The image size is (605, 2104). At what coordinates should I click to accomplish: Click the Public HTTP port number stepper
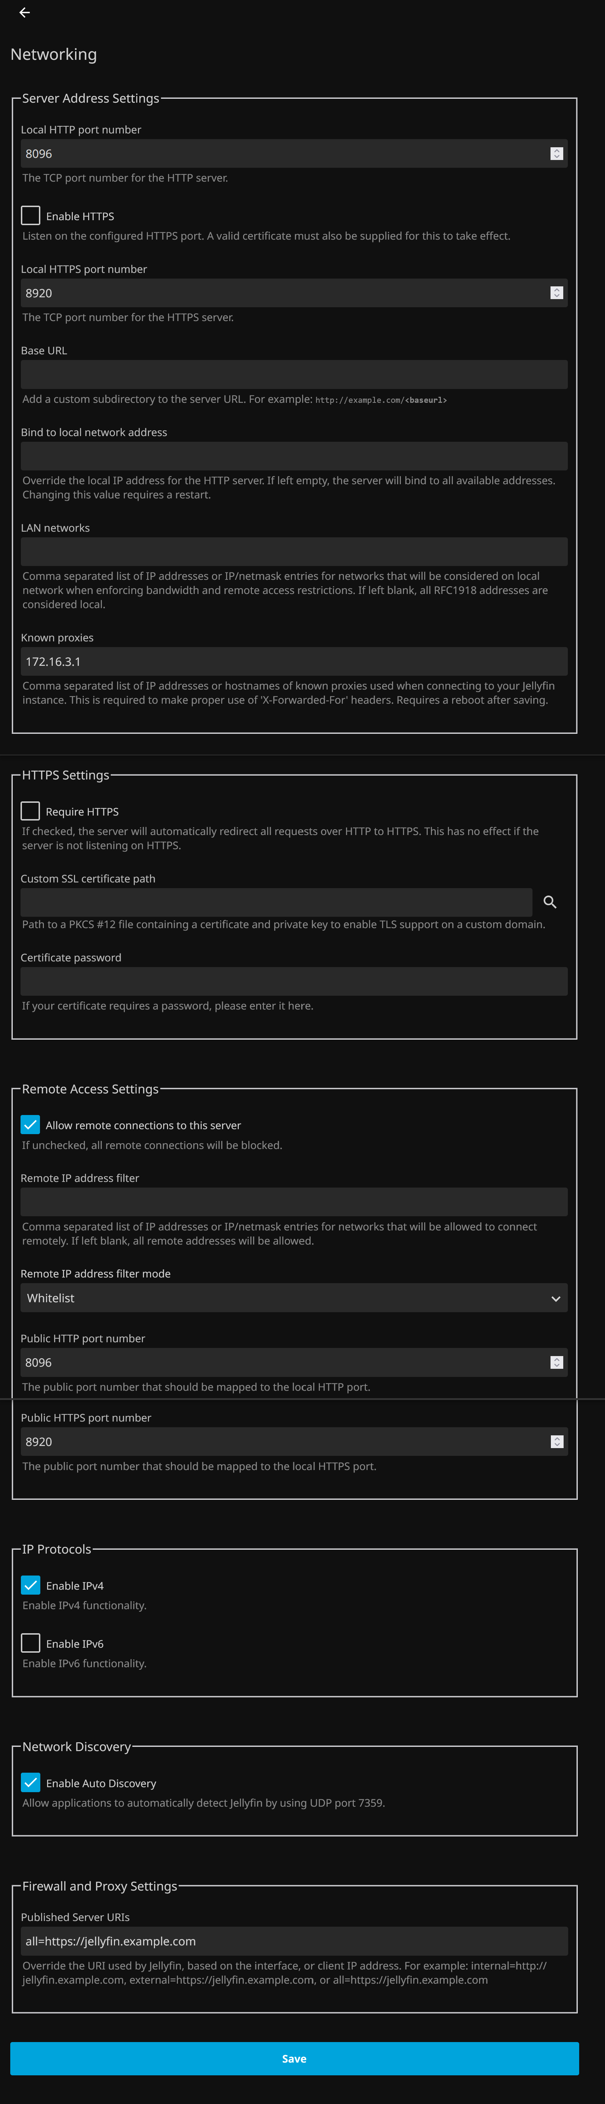pyautogui.click(x=556, y=1362)
